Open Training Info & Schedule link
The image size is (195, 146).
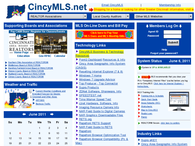click(152, 96)
